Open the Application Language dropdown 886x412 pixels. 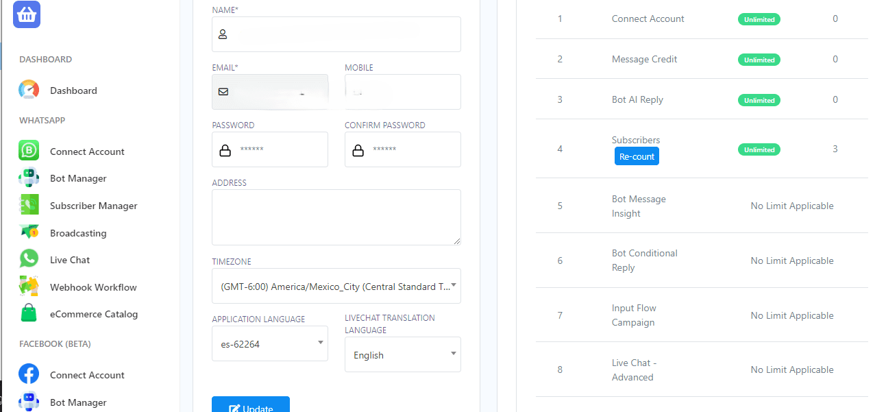(x=269, y=343)
